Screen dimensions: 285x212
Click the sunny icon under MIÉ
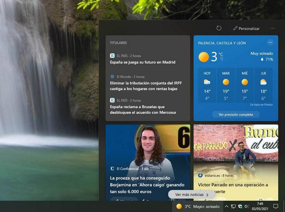245,82
